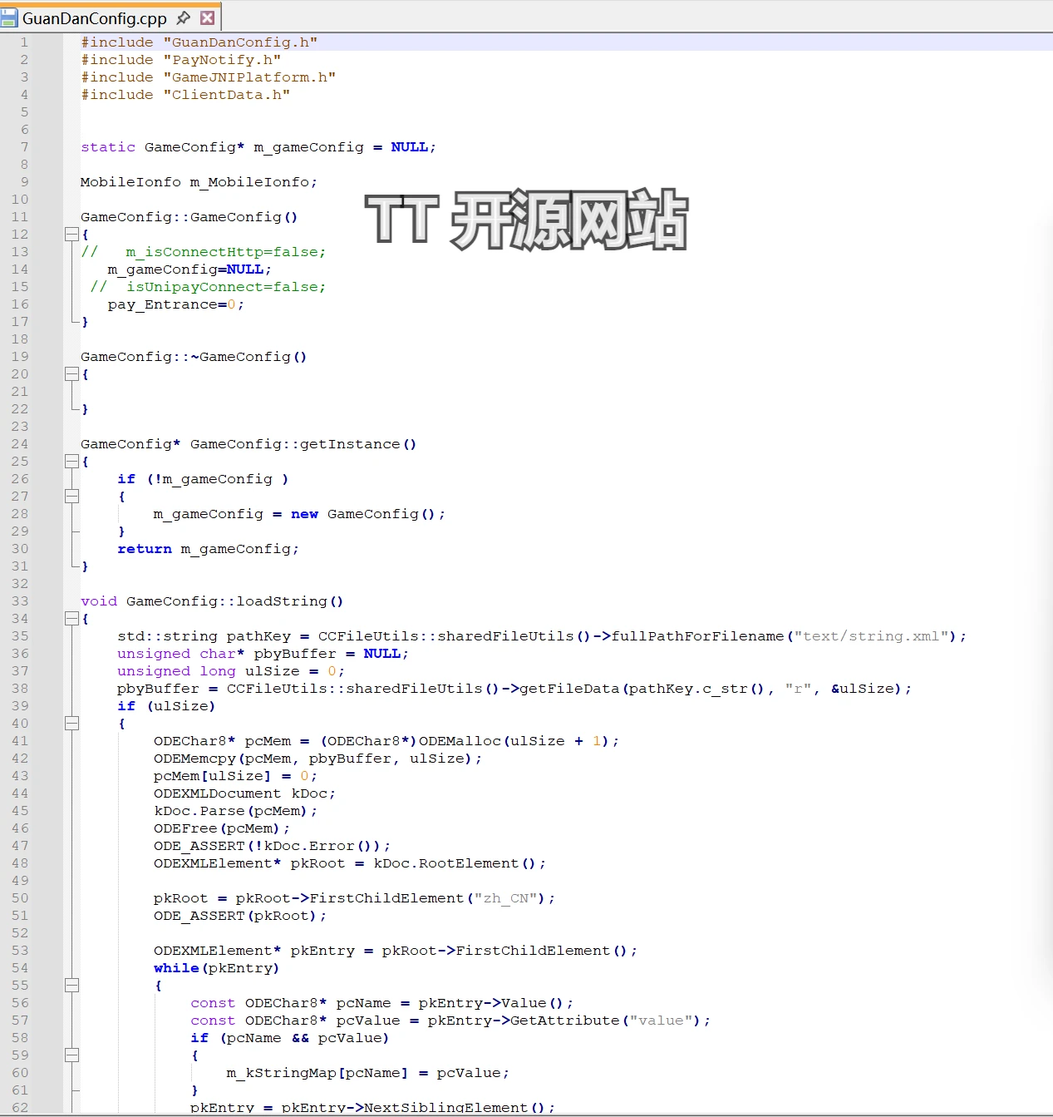Click the "GameConfig::getInstance()" definition line
The image size is (1053, 1117).
coord(248,444)
